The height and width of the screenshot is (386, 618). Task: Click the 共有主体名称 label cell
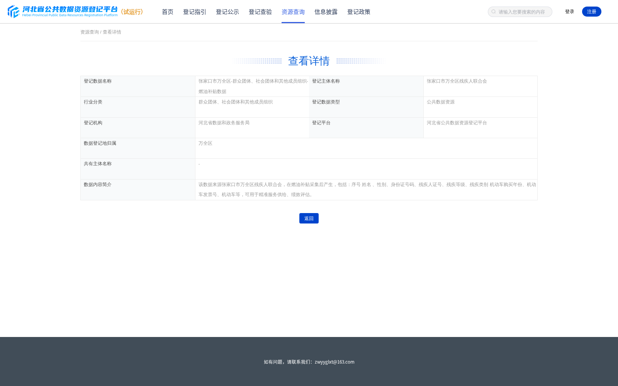[138, 169]
